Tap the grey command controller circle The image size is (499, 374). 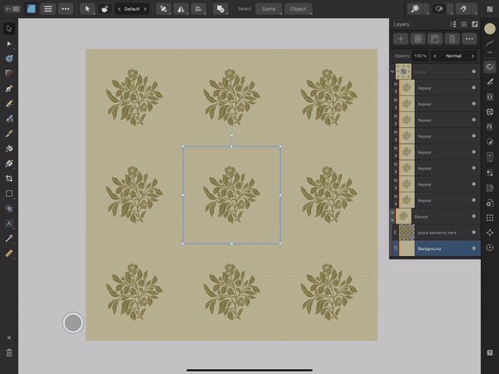pos(73,322)
